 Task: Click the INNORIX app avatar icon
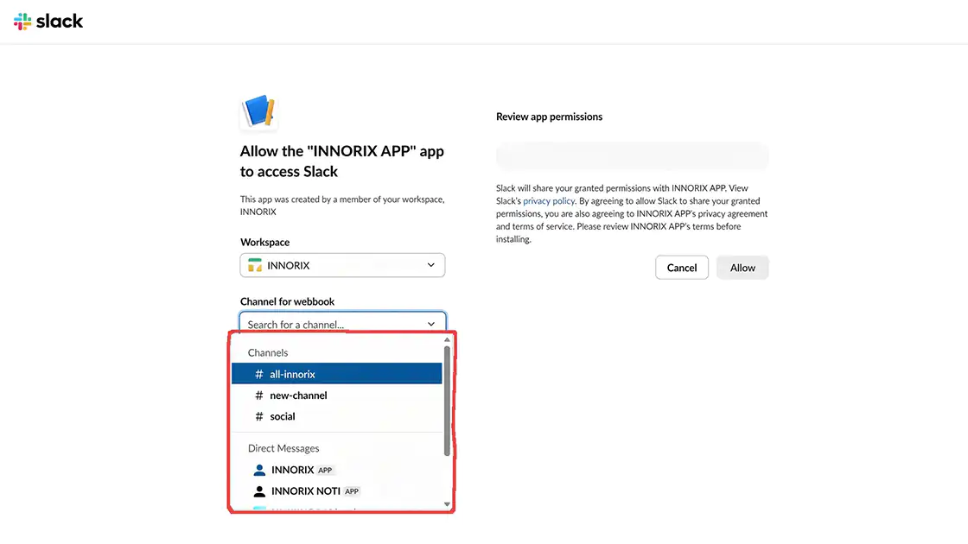[x=259, y=470]
